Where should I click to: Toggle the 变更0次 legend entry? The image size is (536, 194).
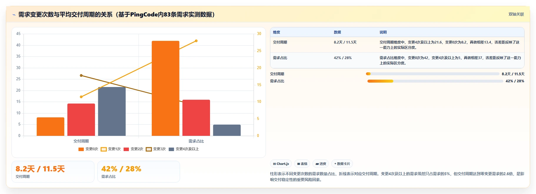tap(88, 149)
